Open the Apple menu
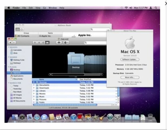Image resolution: width=167 pixels, height=130 pixels. pyautogui.click(x=9, y=8)
